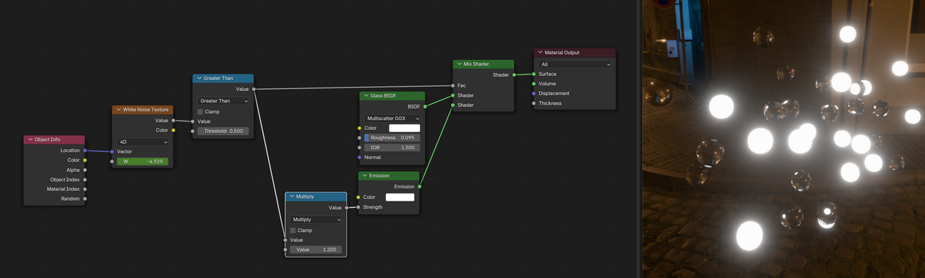Select the Glass BSDF node title

coord(383,95)
